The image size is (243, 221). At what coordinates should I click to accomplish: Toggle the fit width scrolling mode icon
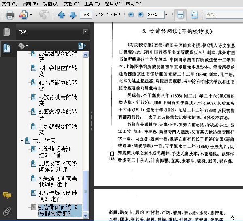(x=180, y=15)
